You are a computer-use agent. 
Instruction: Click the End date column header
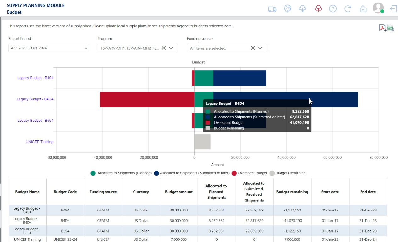368,192
